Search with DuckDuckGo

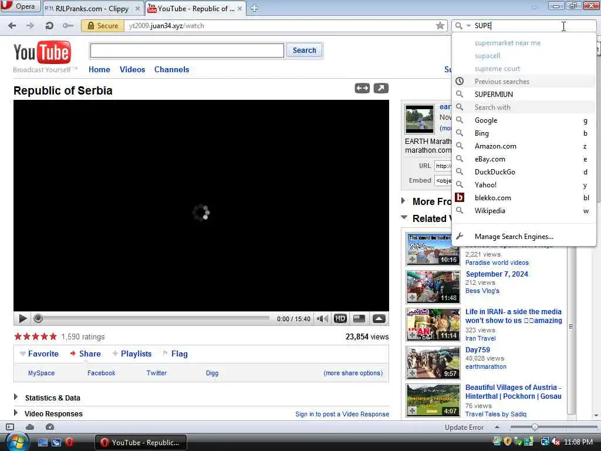tap(524, 172)
